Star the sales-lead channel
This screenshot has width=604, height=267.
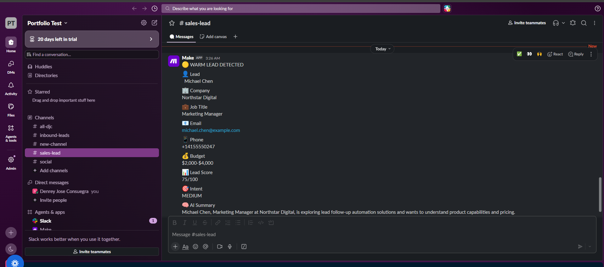172,23
